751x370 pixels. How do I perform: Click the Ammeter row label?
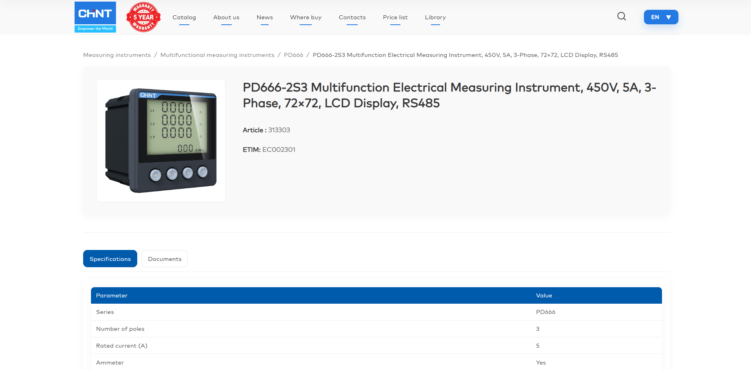(x=110, y=363)
